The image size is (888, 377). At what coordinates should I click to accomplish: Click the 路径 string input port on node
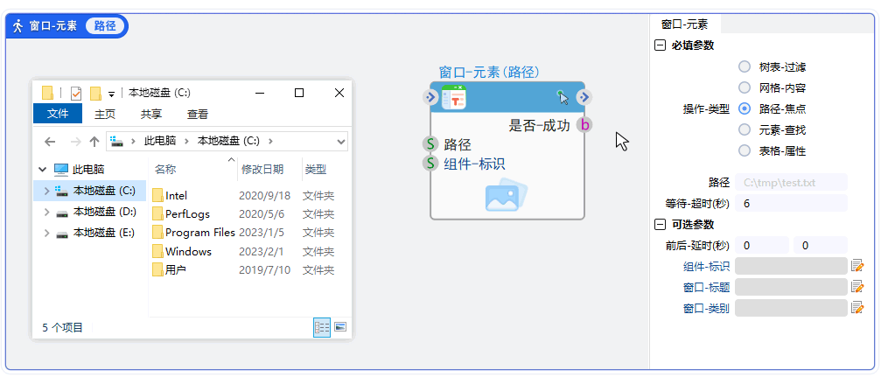click(x=430, y=144)
